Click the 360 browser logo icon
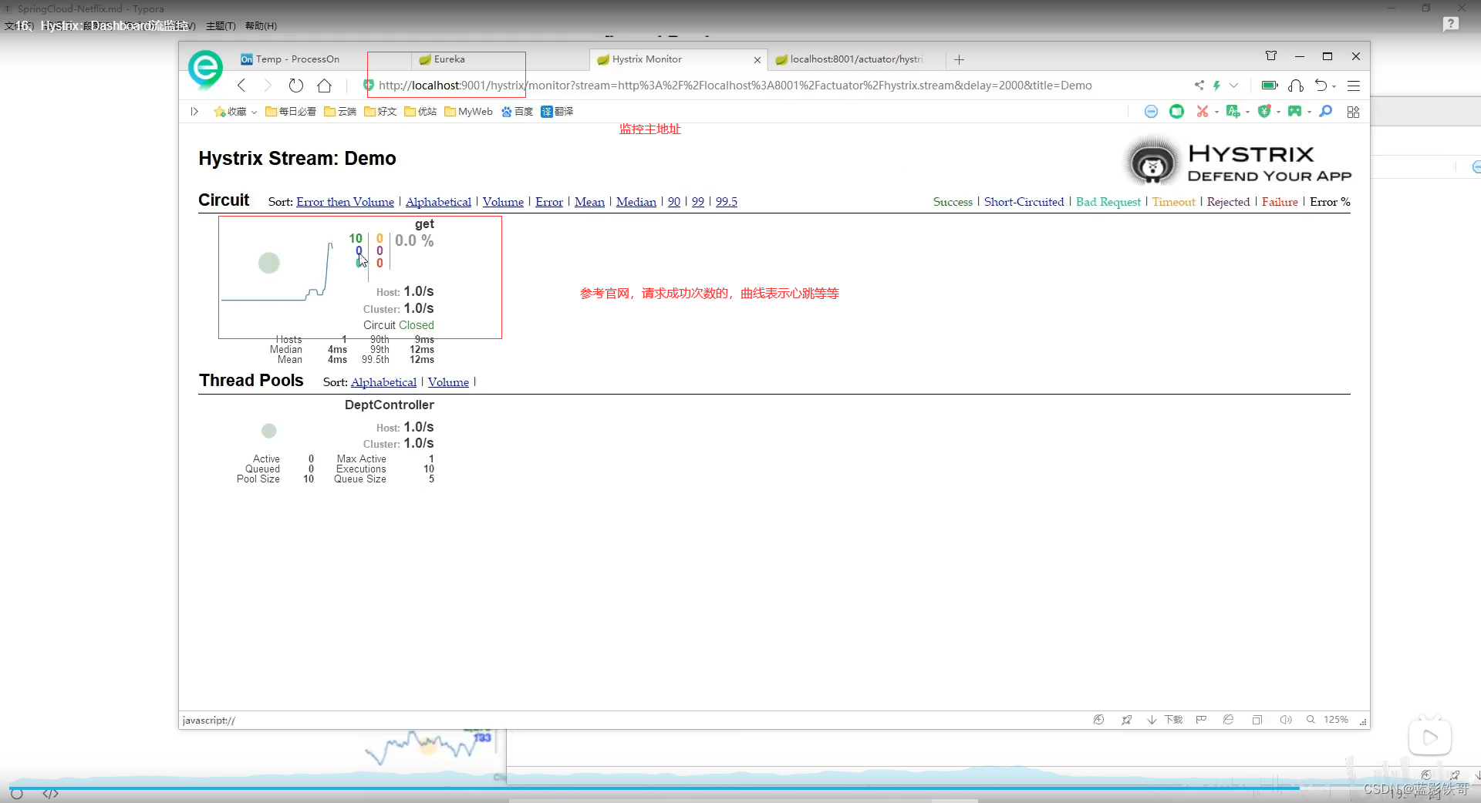 click(x=205, y=69)
